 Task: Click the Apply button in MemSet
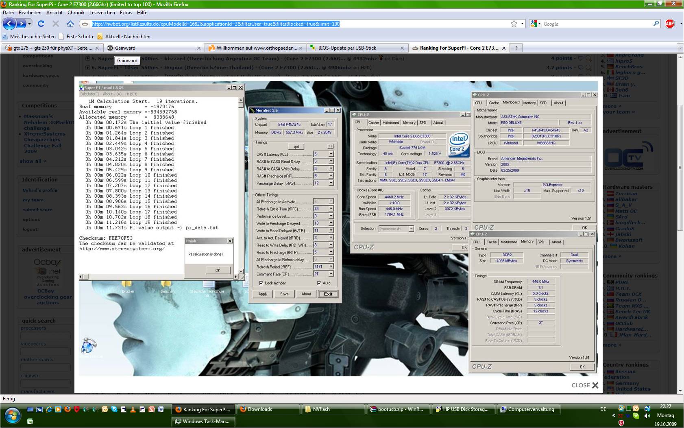tap(263, 294)
